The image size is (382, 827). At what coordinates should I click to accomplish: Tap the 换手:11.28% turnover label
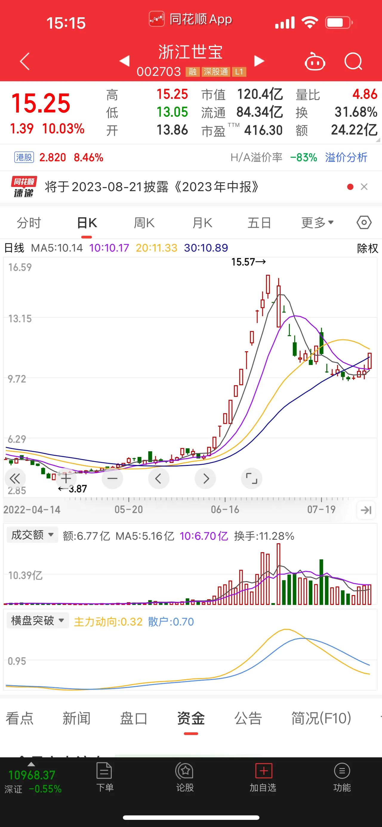(x=264, y=536)
